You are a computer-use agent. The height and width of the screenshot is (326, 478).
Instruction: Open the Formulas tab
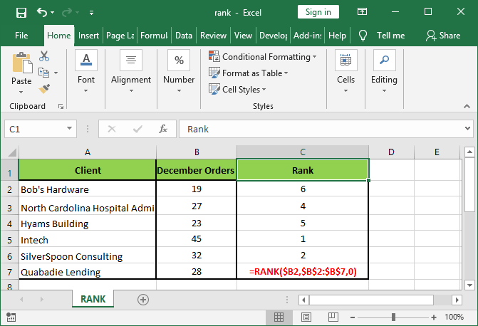[154, 36]
